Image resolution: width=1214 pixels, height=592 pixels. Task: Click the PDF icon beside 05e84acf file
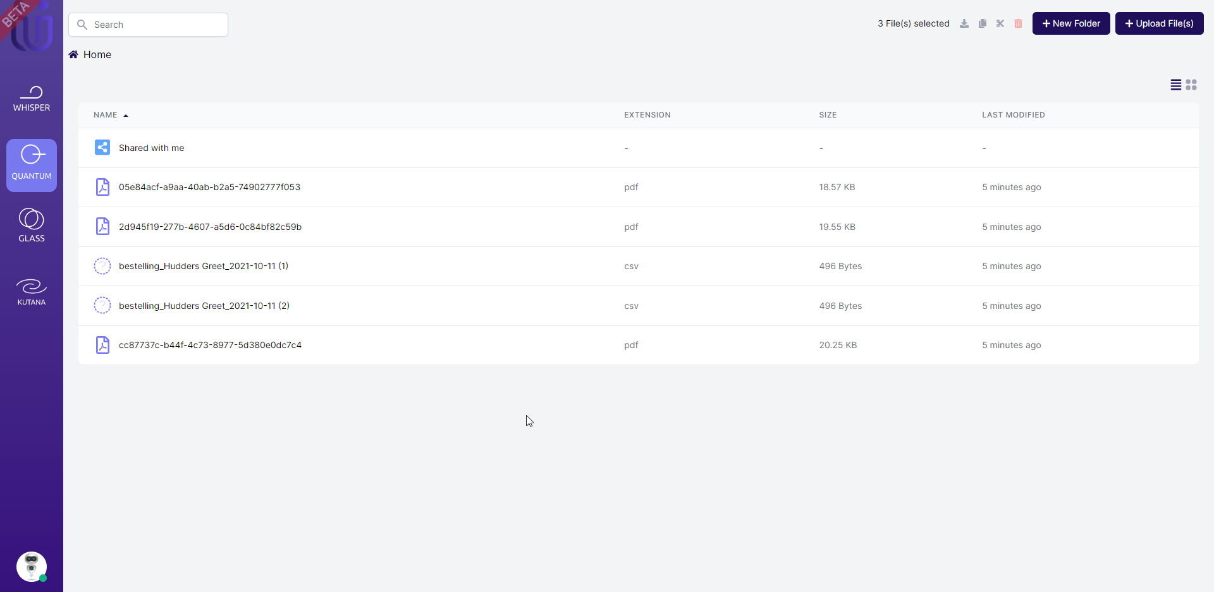[102, 187]
